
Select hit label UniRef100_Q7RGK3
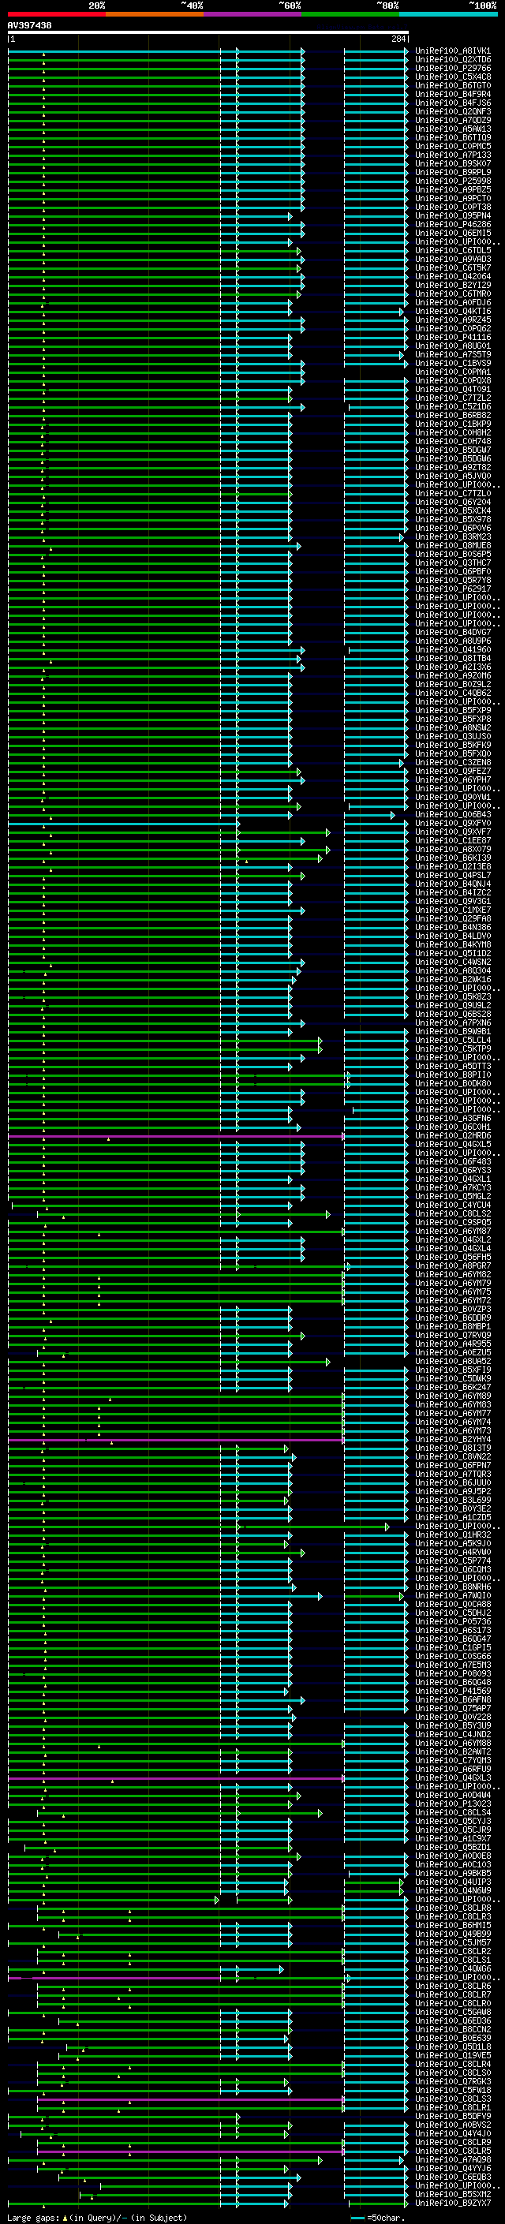coord(453,2080)
